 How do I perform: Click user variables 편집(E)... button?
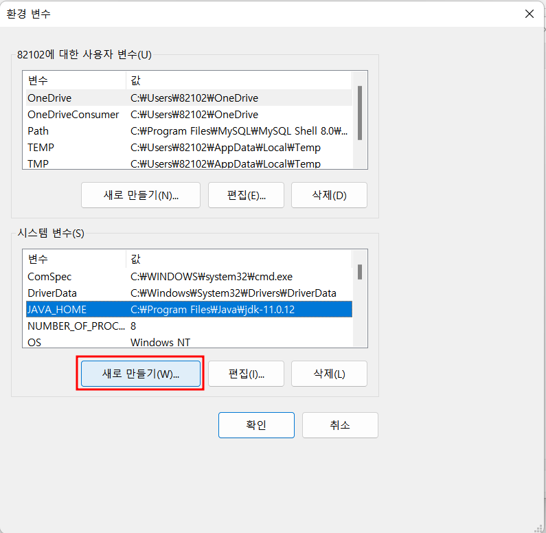point(246,195)
